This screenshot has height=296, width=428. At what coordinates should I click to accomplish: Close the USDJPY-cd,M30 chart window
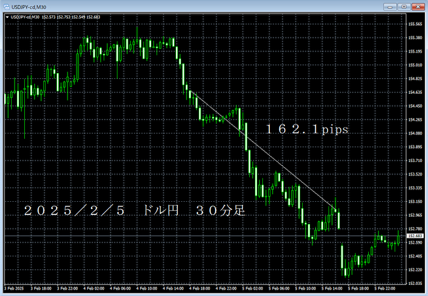pyautogui.click(x=418, y=6)
